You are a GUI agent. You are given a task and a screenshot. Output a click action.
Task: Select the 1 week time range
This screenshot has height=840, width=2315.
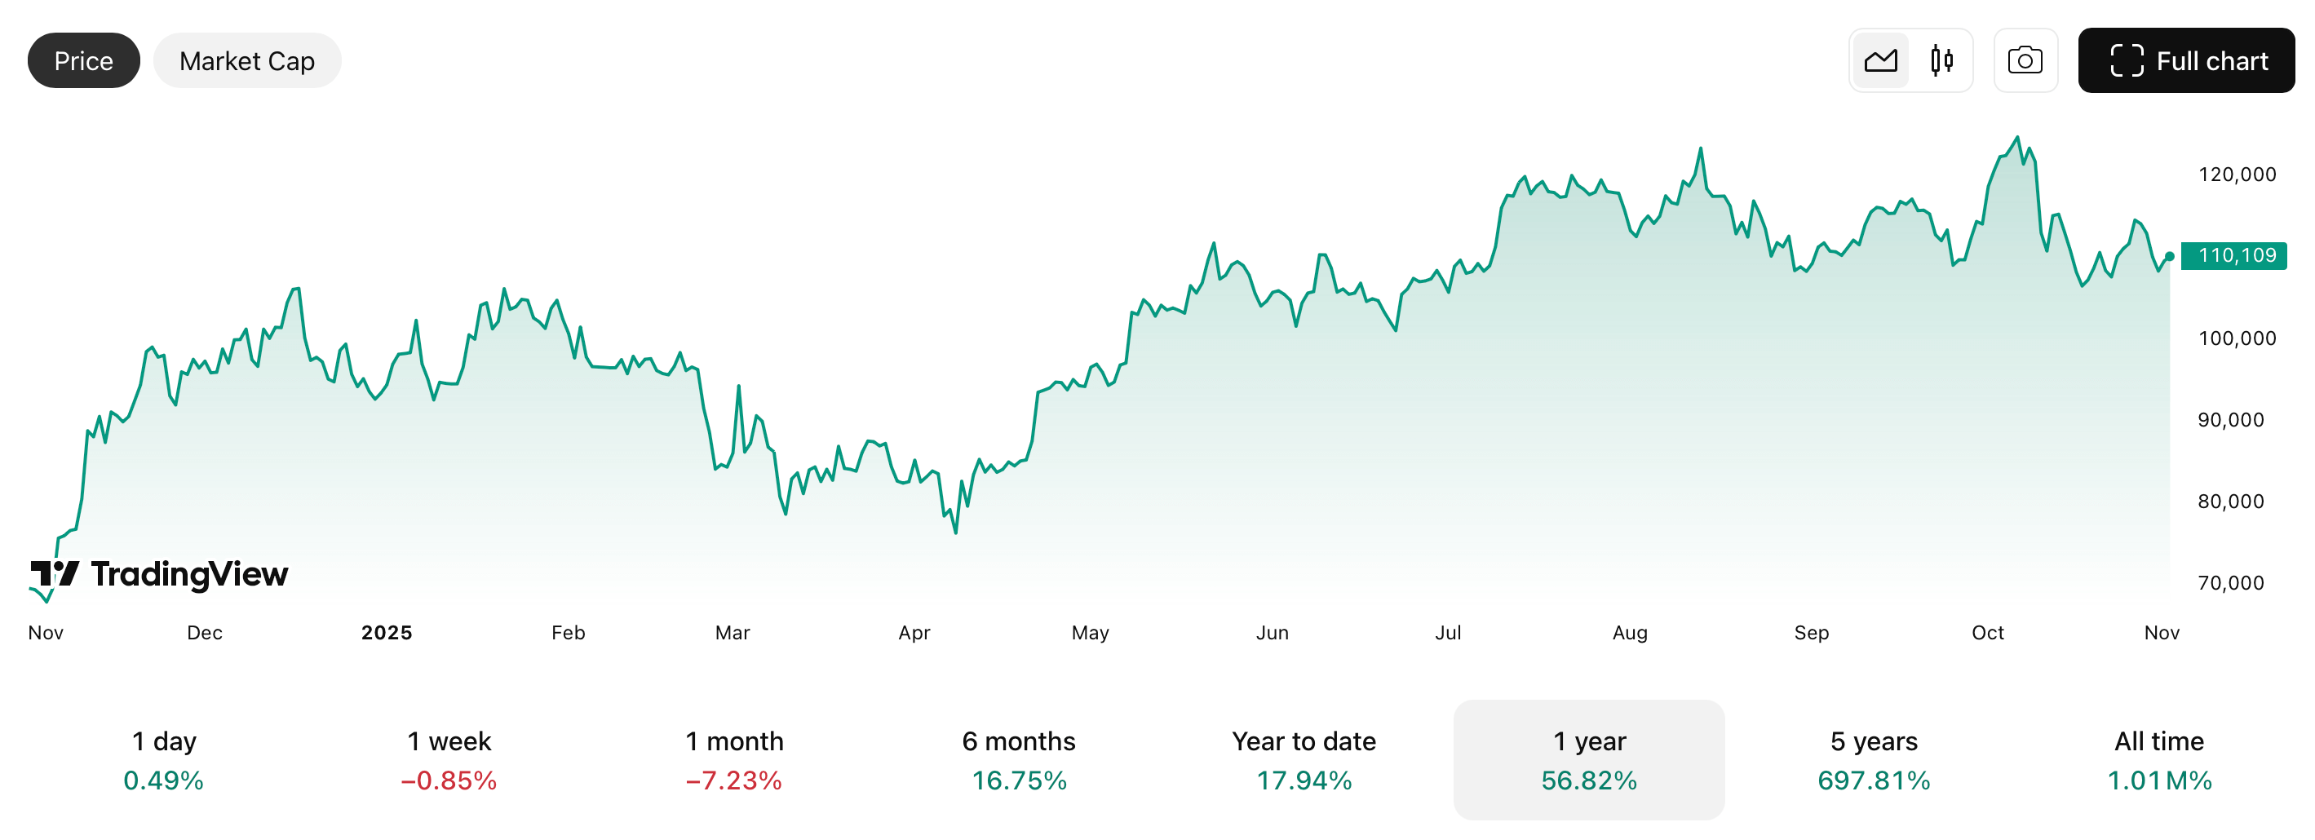[449, 759]
